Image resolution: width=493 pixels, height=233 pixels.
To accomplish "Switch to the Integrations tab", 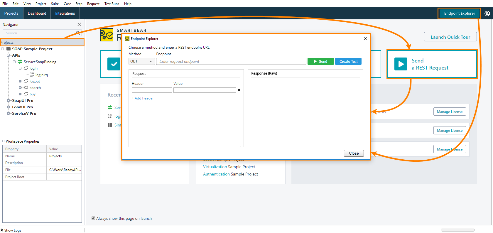I will pyautogui.click(x=65, y=13).
